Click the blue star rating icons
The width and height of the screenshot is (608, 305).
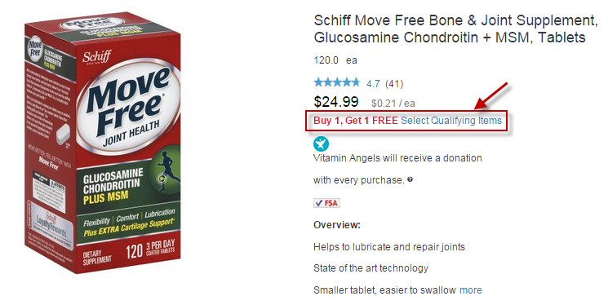tap(337, 82)
